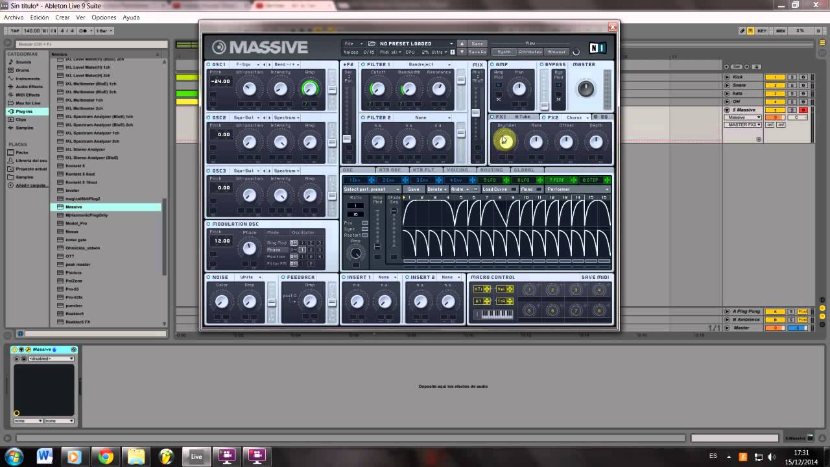
Task: Click Macro Control knob 1
Action: click(x=529, y=290)
